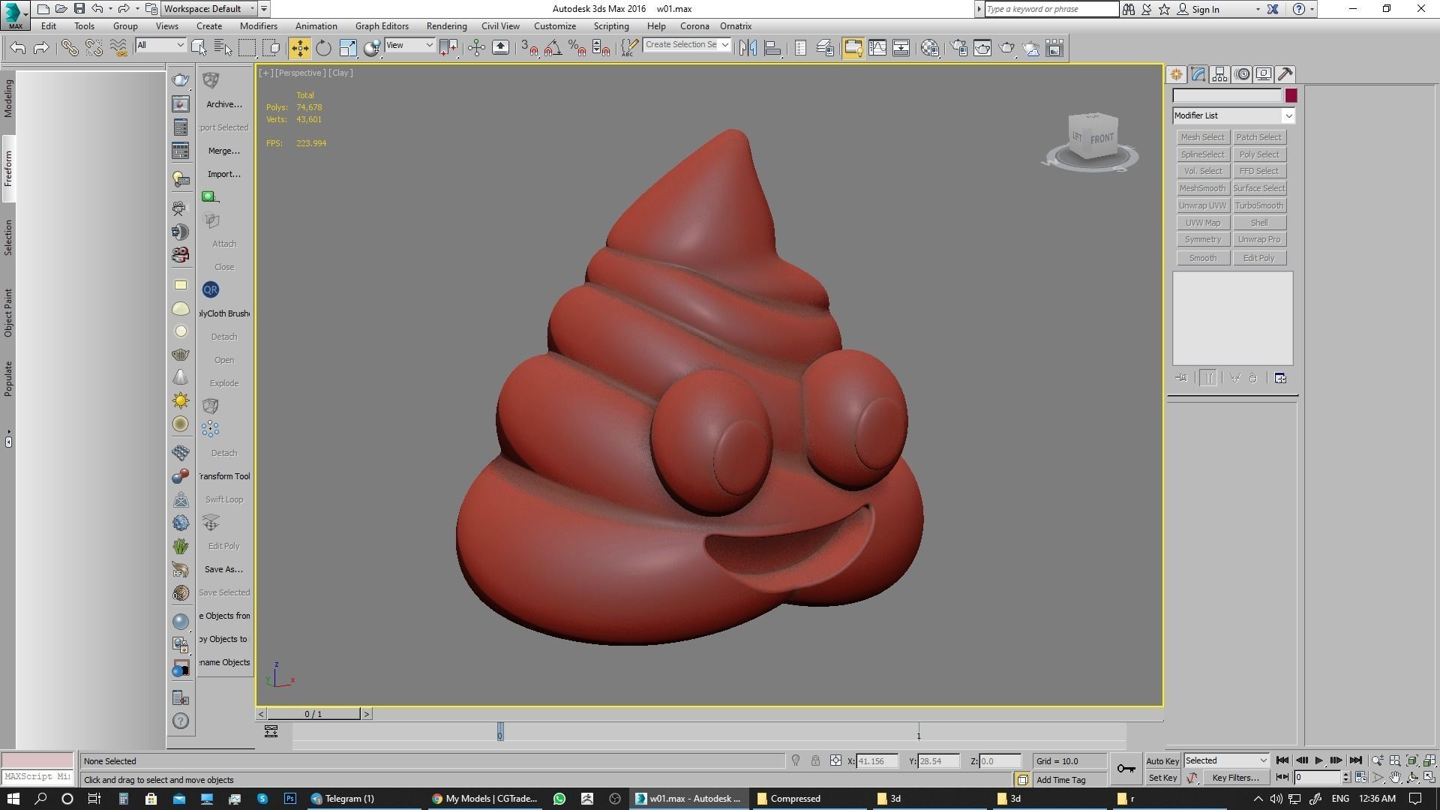Open the Material Editor icon
Viewport: 1440px width, 810px height.
pyautogui.click(x=930, y=48)
